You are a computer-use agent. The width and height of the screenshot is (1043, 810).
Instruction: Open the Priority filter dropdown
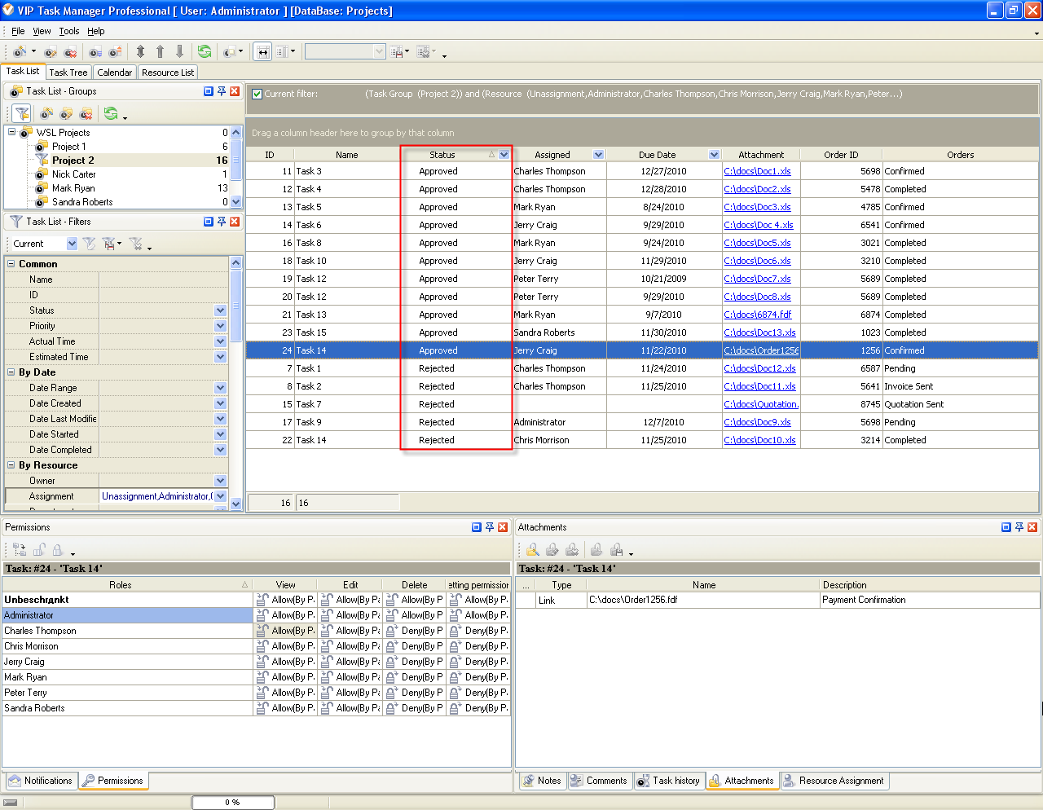[220, 326]
